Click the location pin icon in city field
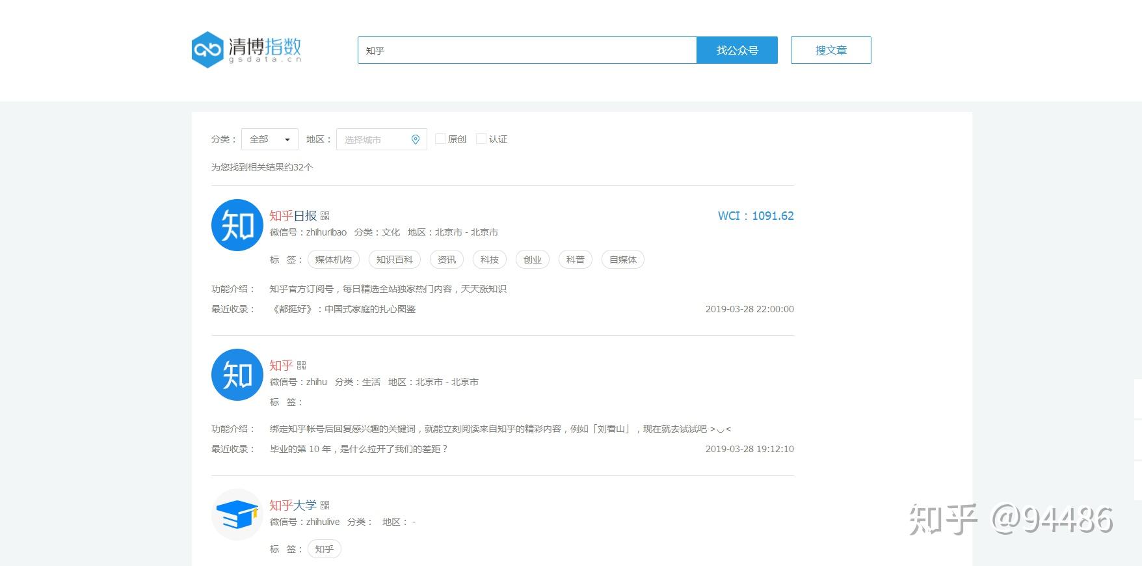Screen dimensions: 1142x566 (416, 139)
